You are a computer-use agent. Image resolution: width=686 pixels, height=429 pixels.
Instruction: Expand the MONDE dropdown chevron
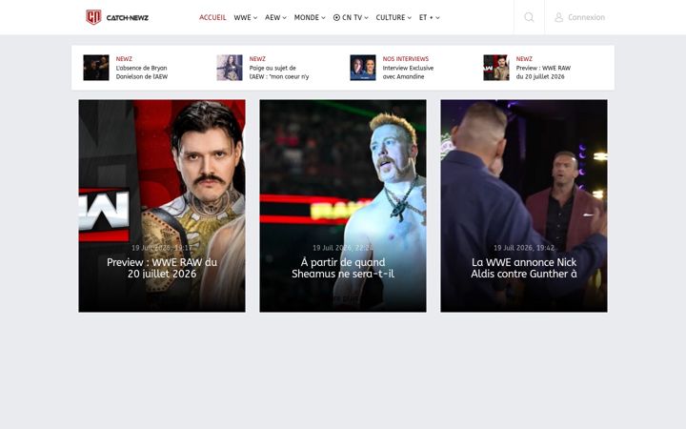pyautogui.click(x=323, y=18)
